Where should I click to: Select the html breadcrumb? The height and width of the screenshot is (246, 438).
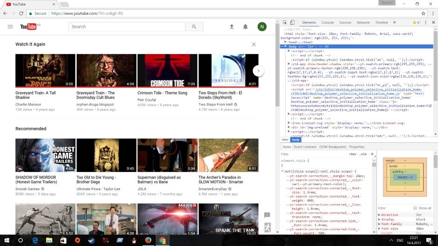[x=285, y=140]
